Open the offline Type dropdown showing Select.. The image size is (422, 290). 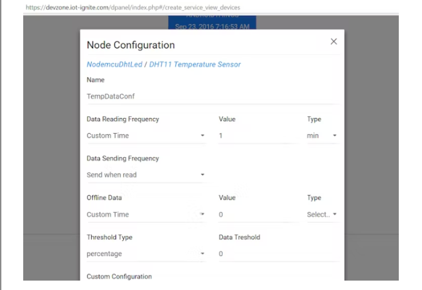(322, 214)
